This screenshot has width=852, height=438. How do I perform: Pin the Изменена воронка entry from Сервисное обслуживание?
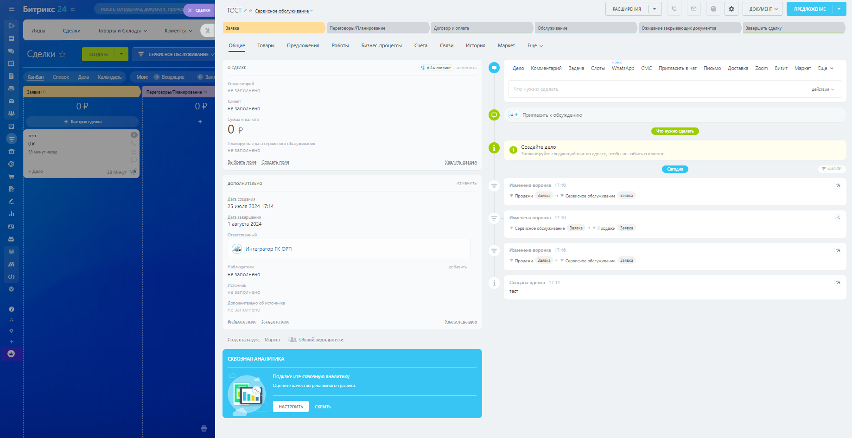pos(838,218)
